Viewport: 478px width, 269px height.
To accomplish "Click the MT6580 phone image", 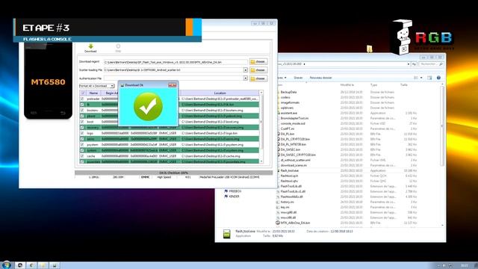I will 48,80.
